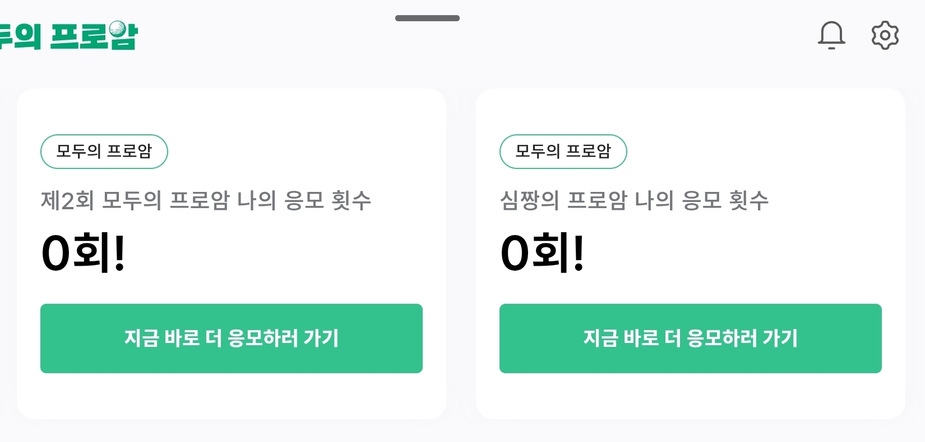The height and width of the screenshot is (442, 925).
Task: Tap the gray drag handle at top
Action: [x=427, y=18]
